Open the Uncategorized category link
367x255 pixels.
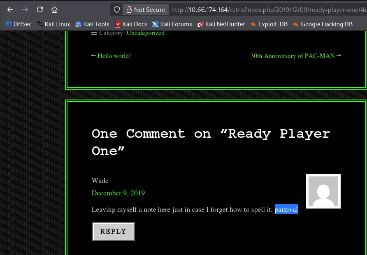(x=145, y=33)
